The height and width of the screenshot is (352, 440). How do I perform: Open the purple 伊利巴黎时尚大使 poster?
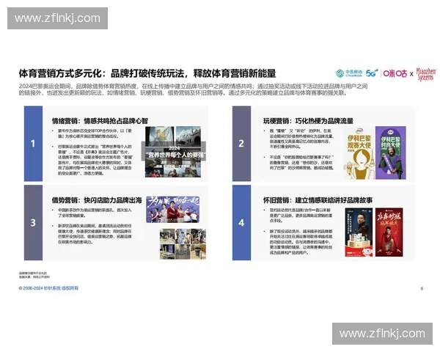(x=391, y=153)
